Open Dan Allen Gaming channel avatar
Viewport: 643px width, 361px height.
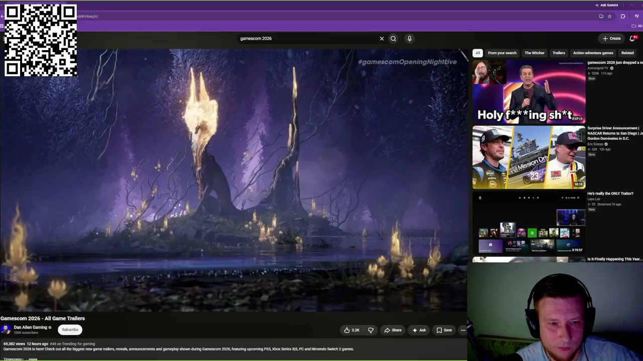[6, 329]
